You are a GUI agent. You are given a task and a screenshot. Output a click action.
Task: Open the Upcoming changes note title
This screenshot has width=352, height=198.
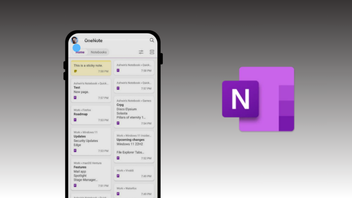coord(130,140)
